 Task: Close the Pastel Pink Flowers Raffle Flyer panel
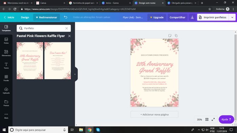click(69, 36)
